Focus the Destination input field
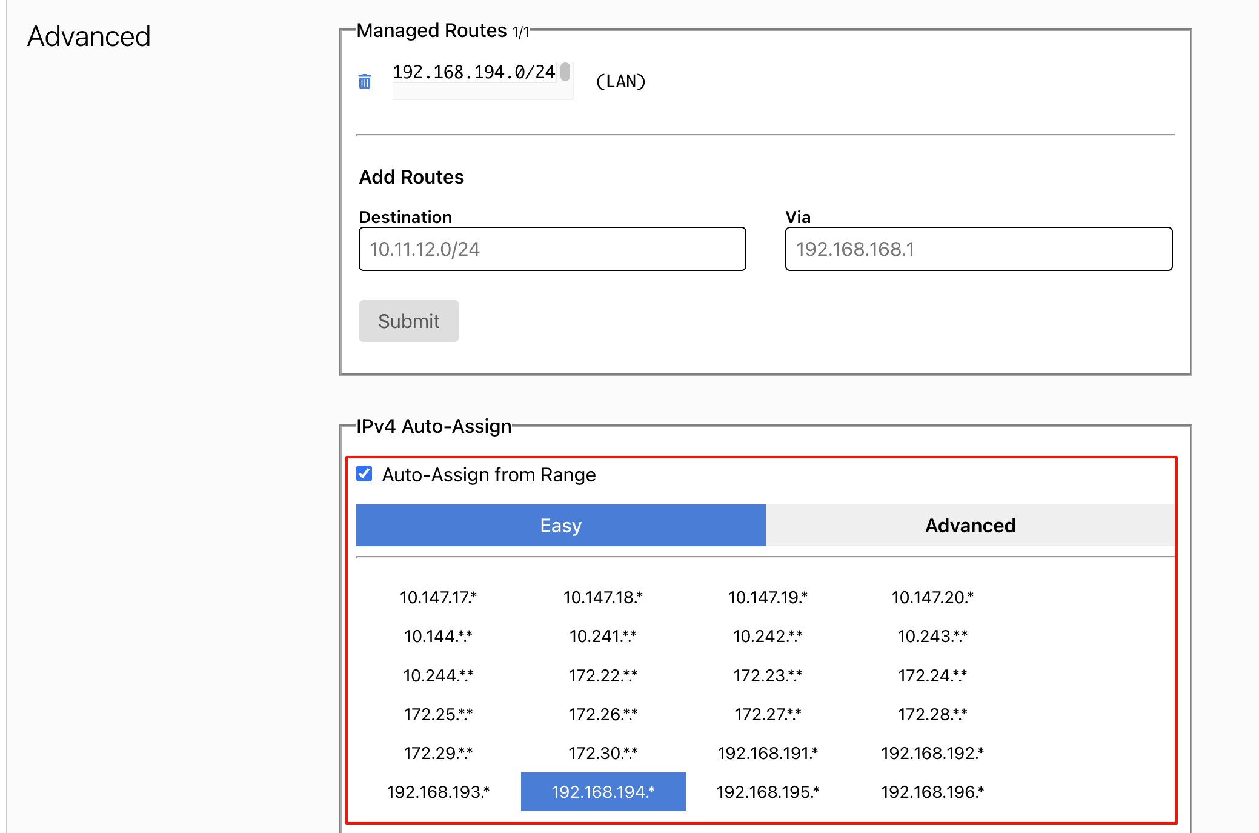 (552, 249)
